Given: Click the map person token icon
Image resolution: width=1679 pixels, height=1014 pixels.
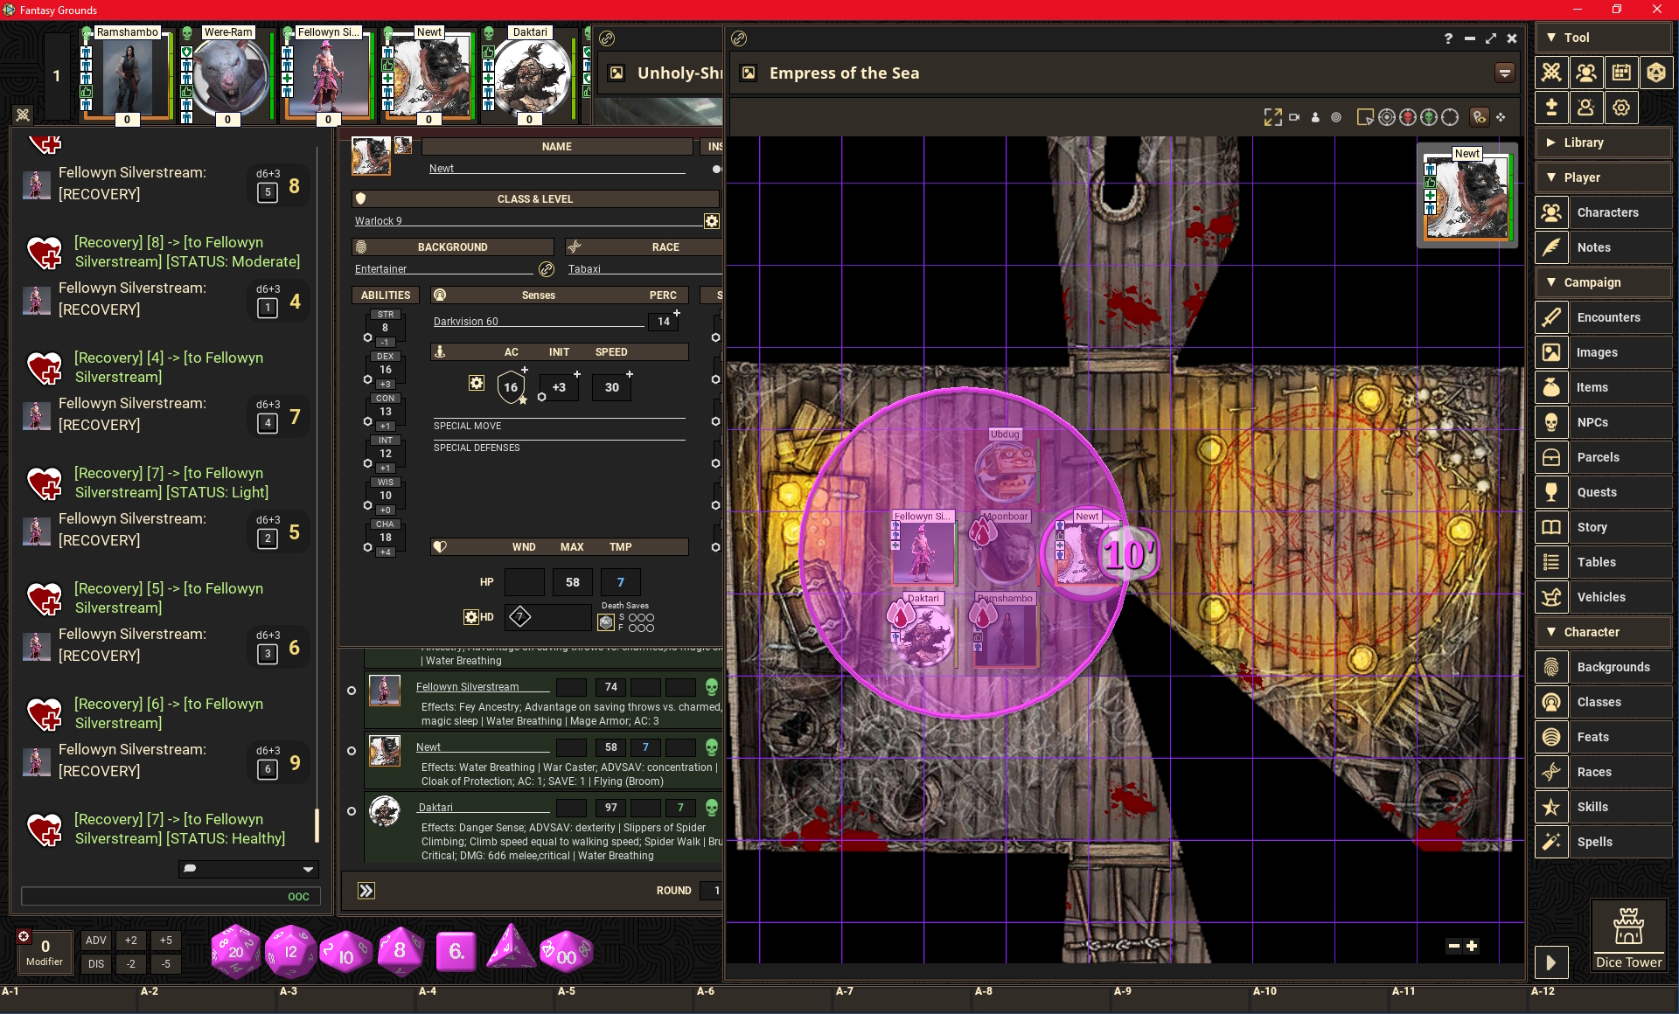Looking at the screenshot, I should (x=1315, y=117).
